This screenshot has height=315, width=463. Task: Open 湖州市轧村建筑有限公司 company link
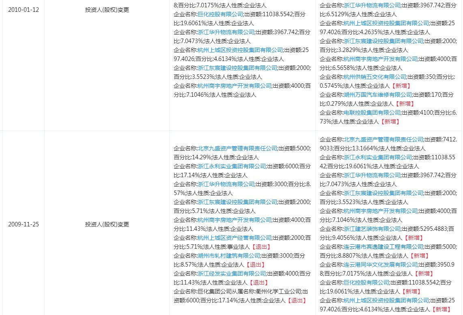tap(229, 256)
